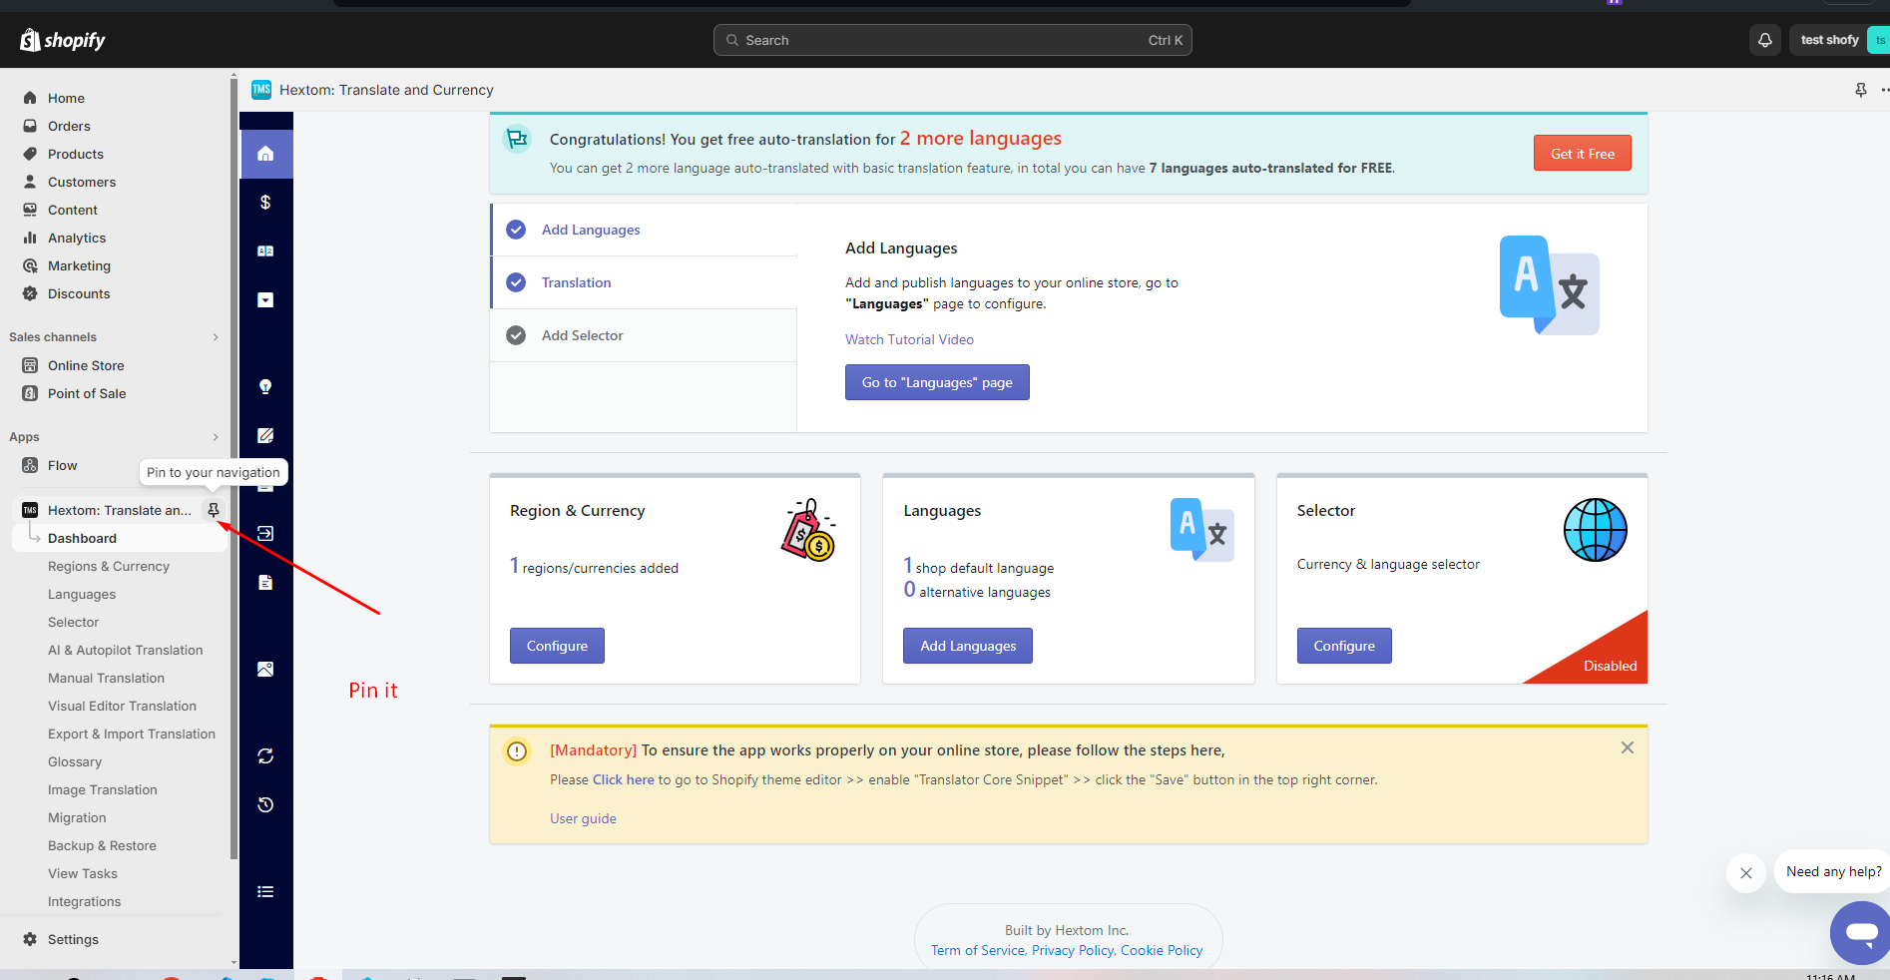Viewport: 1890px width, 980px height.
Task: Click the Add Languages button
Action: coord(968,646)
